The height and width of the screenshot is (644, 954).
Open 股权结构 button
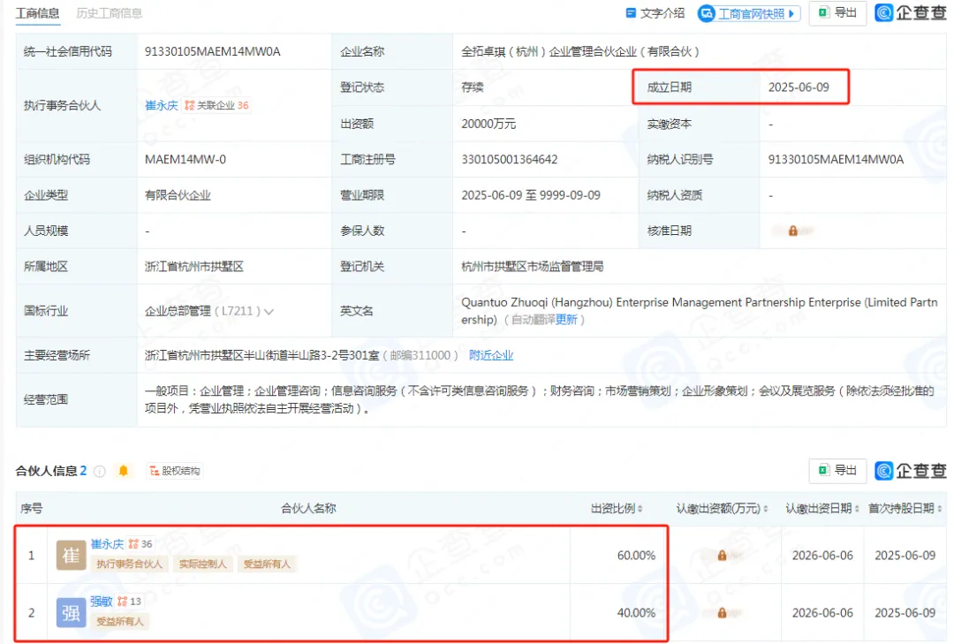(175, 471)
